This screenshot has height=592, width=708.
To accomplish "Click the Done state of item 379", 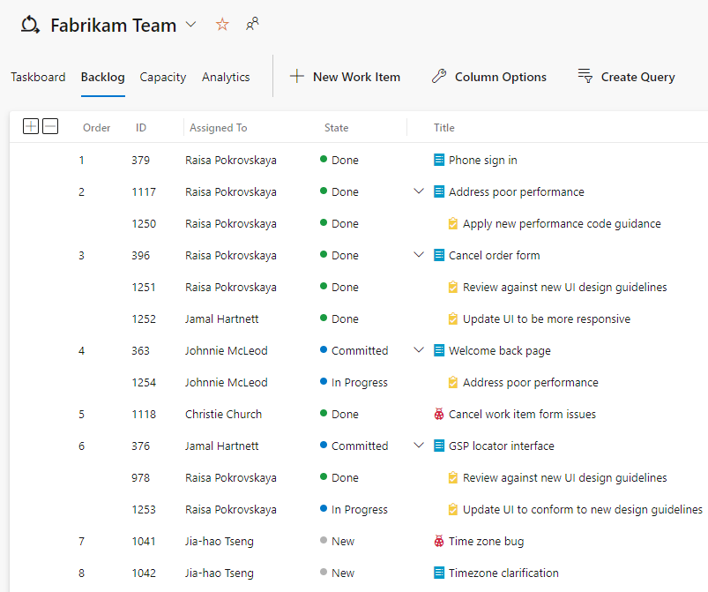I will (x=339, y=160).
